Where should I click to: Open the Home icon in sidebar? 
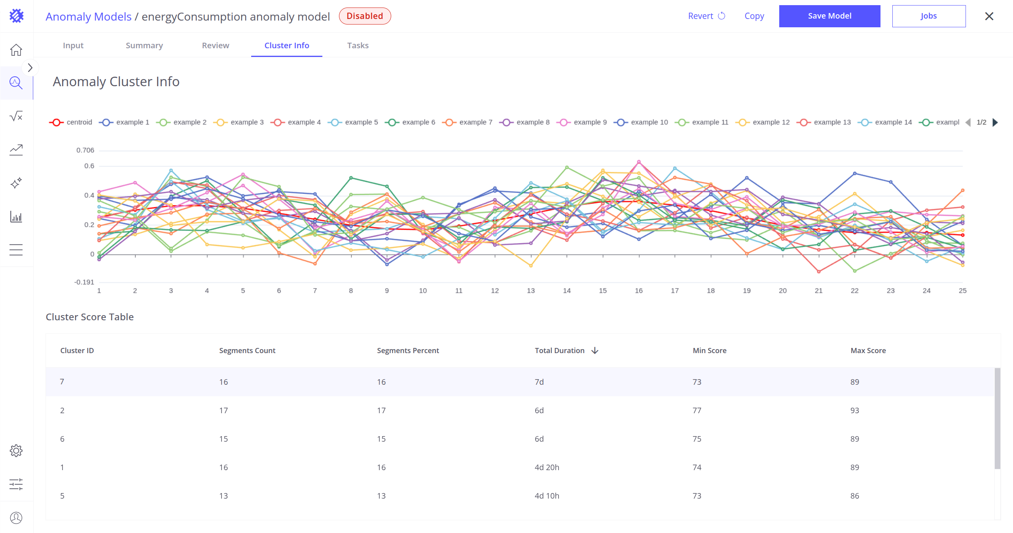(x=16, y=50)
